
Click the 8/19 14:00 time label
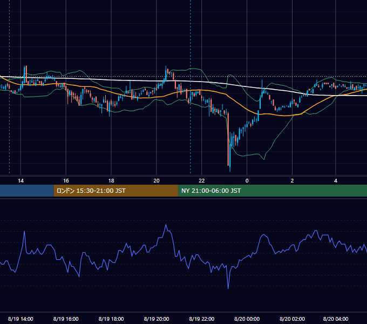pyautogui.click(x=21, y=319)
